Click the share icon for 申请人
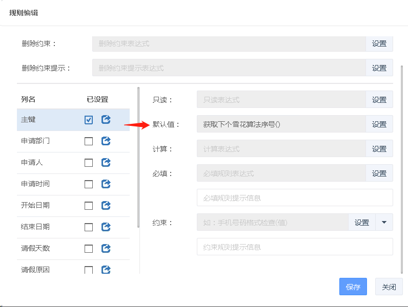Screen dimensions: 408x307 click(x=106, y=163)
